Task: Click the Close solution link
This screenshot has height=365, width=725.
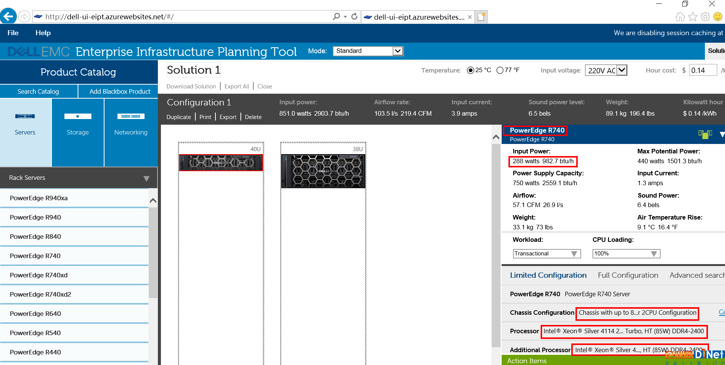Action: 265,86
